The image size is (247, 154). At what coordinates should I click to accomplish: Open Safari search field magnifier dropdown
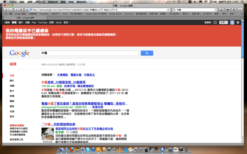174,10
